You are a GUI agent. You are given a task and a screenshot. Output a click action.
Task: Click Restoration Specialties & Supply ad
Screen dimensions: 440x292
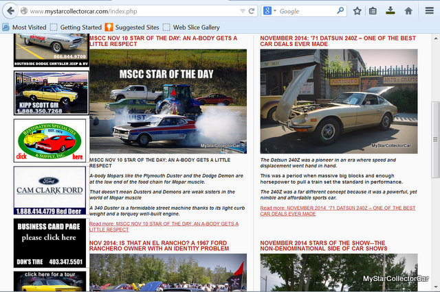50,141
